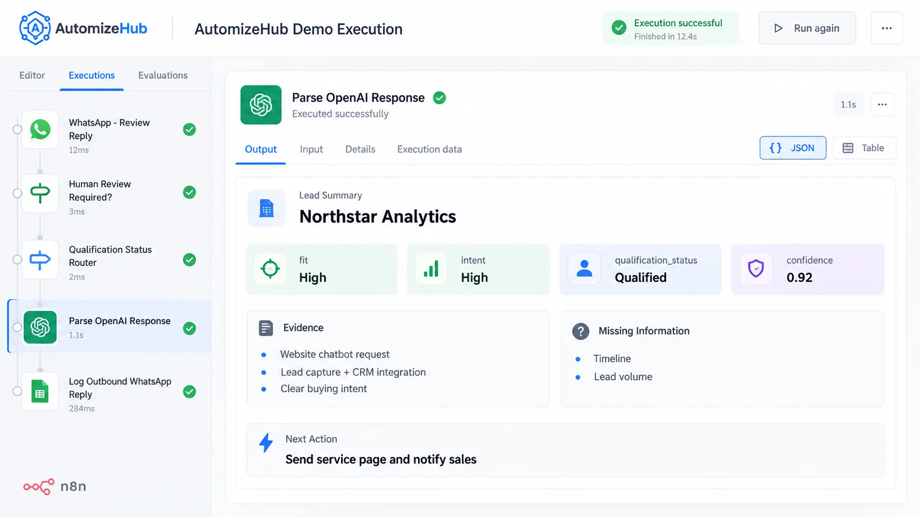Click the qualification_status person icon
Viewport: 920px width, 517px height.
584,269
